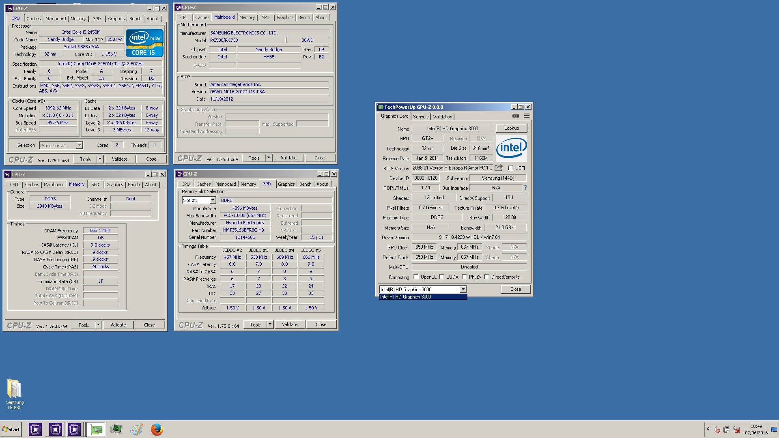Click the BIOS Date 11/19/2012 value

[x=269, y=99]
